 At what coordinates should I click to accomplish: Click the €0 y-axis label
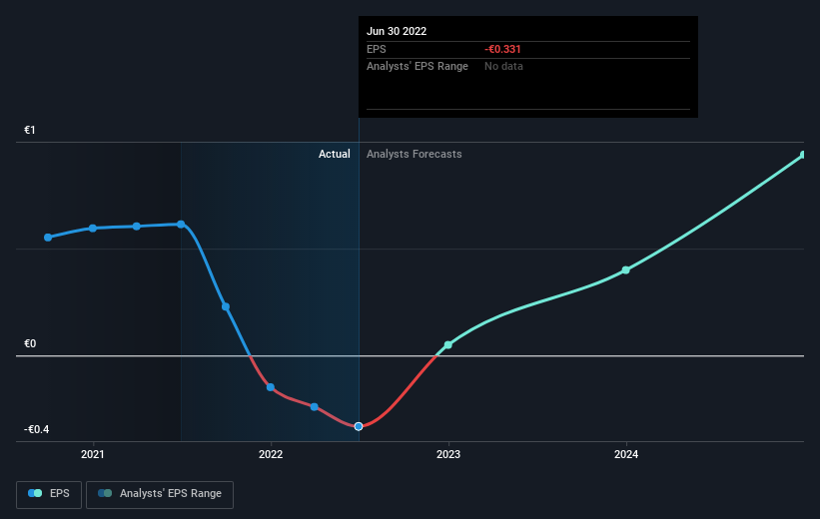[30, 344]
